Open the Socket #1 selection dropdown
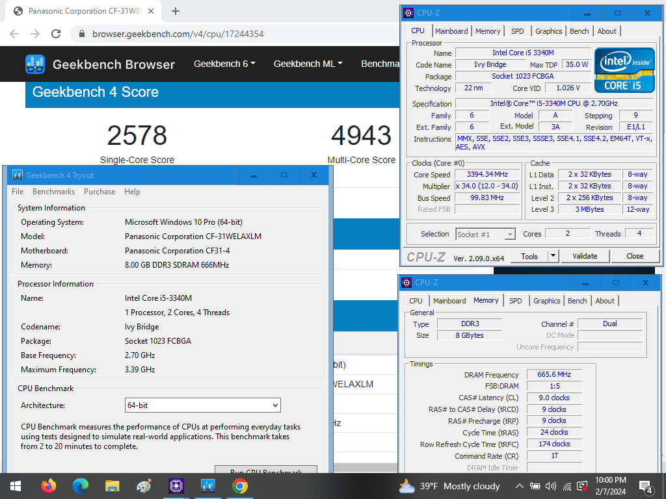The image size is (666, 499). pyautogui.click(x=485, y=234)
